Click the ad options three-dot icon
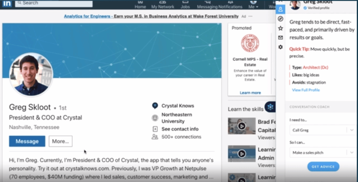Viewport: 358px width, 182px height. click(x=251, y=16)
